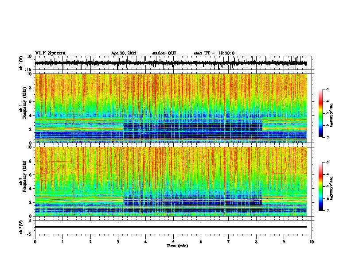351x271 pixels.
Task: Click the 'ch.3(V)' bottom panel axis label
Action: point(21,228)
